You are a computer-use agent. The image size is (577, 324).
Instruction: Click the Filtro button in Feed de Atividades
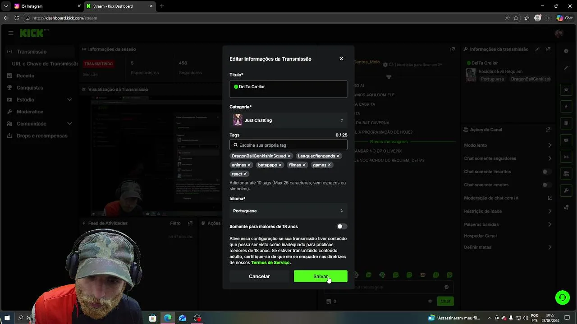(x=175, y=223)
